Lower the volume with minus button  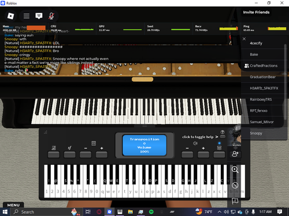(187, 154)
